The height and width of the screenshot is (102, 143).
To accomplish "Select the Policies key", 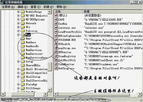I will (x=32, y=31).
